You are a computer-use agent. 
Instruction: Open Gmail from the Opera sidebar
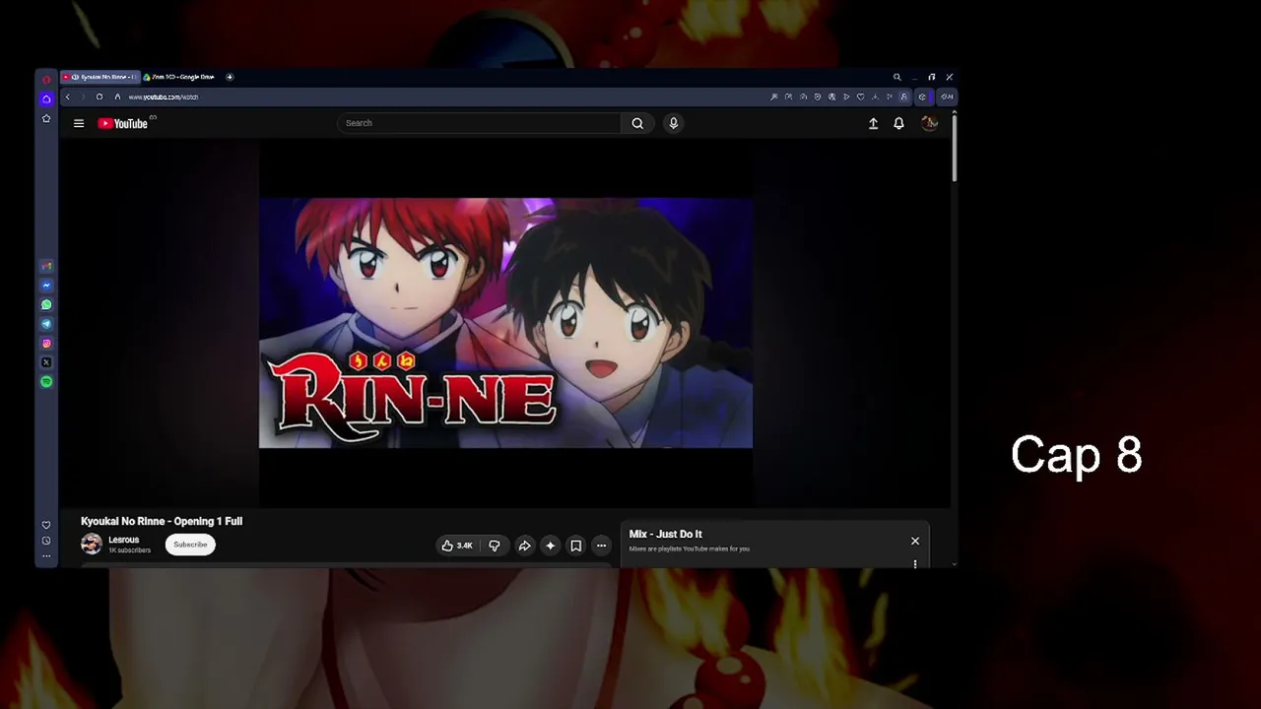pos(46,266)
